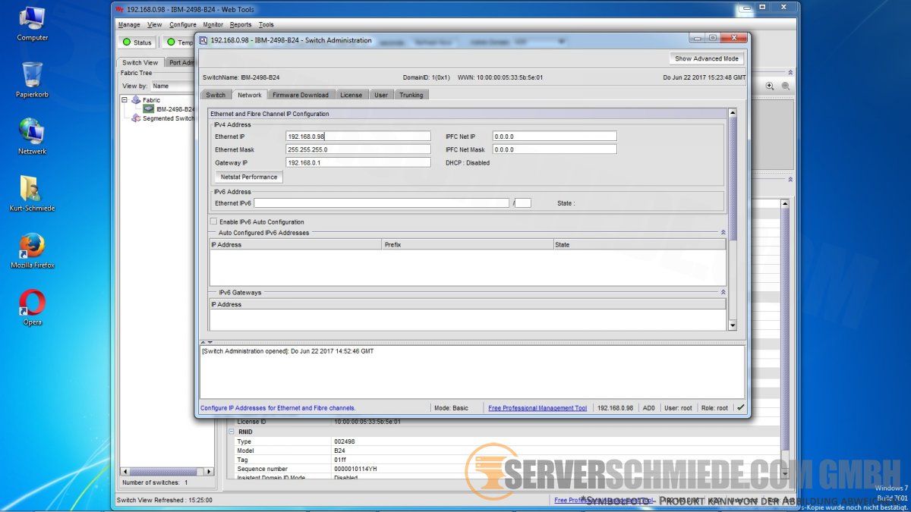Click the checkmark icon in status bar
911x512 pixels.
(x=740, y=408)
